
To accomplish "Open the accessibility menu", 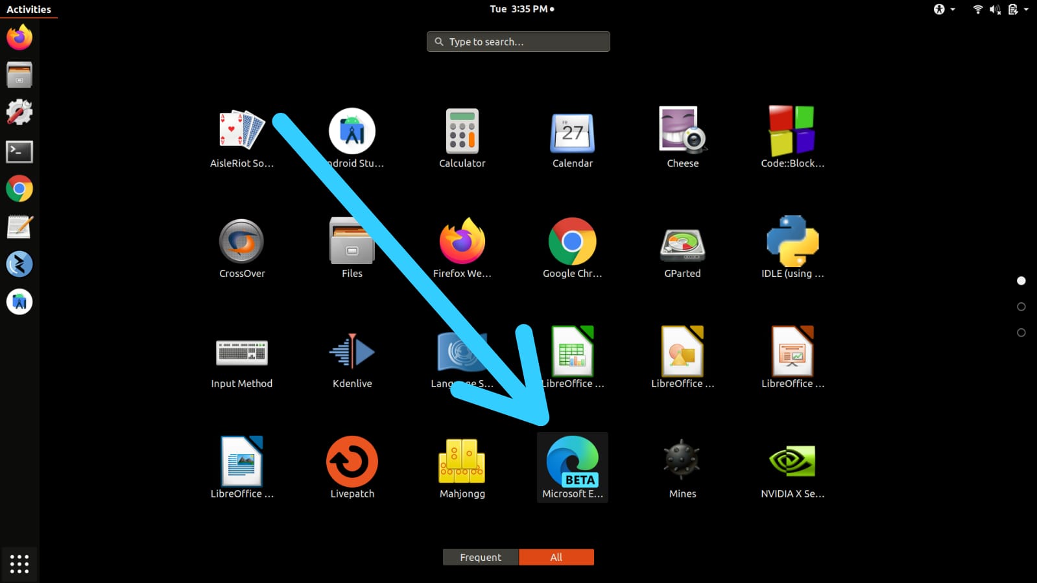I will 944,9.
